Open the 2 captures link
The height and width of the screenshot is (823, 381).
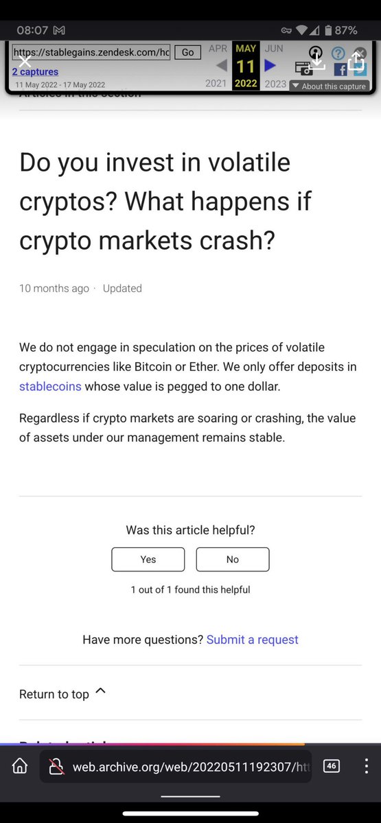coord(35,71)
